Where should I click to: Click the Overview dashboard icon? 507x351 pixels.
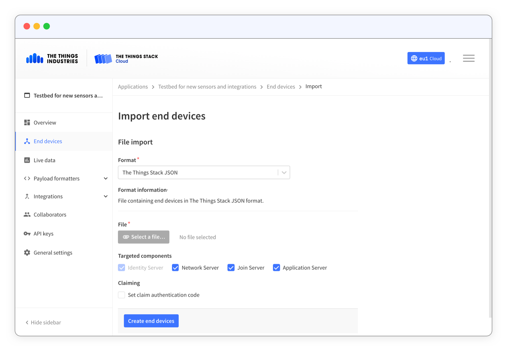[x=27, y=122]
